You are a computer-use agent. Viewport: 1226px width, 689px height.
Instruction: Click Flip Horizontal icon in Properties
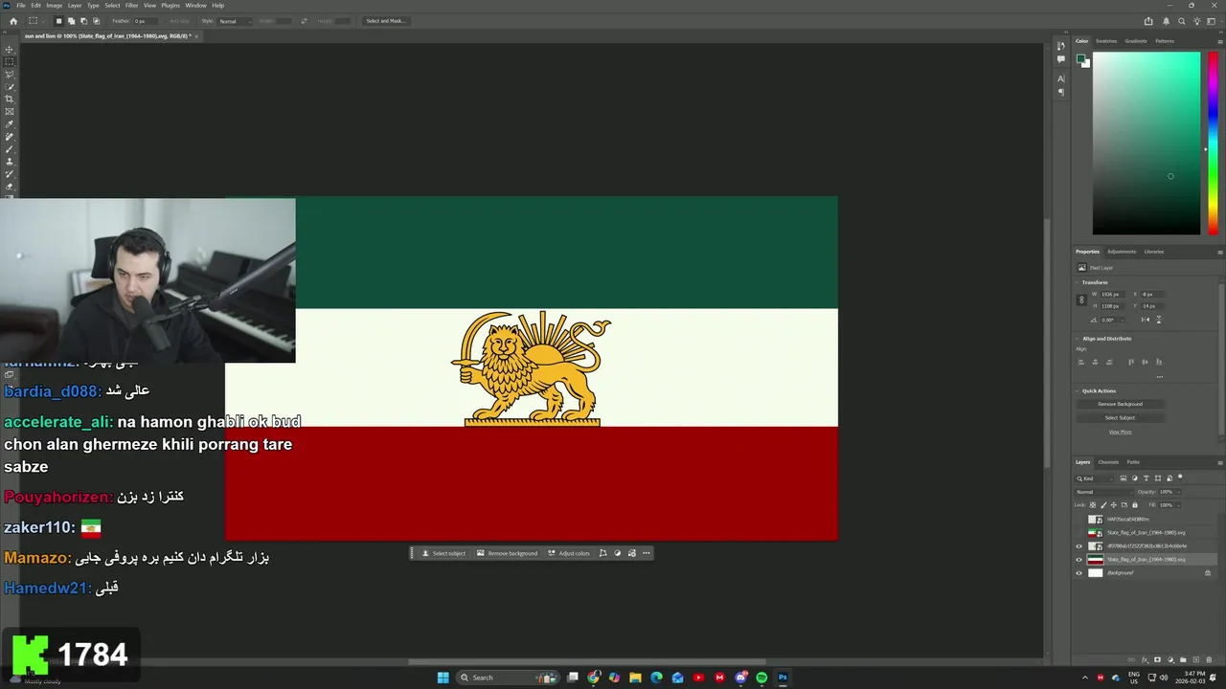point(1146,320)
